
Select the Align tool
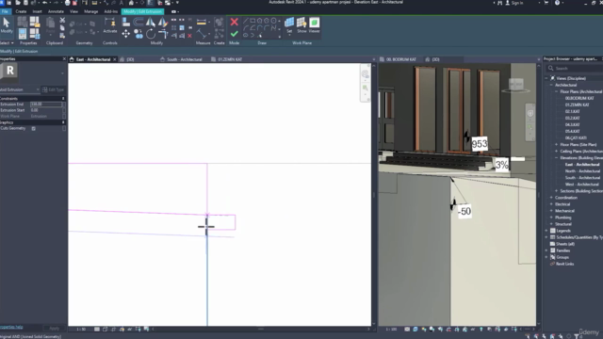125,23
